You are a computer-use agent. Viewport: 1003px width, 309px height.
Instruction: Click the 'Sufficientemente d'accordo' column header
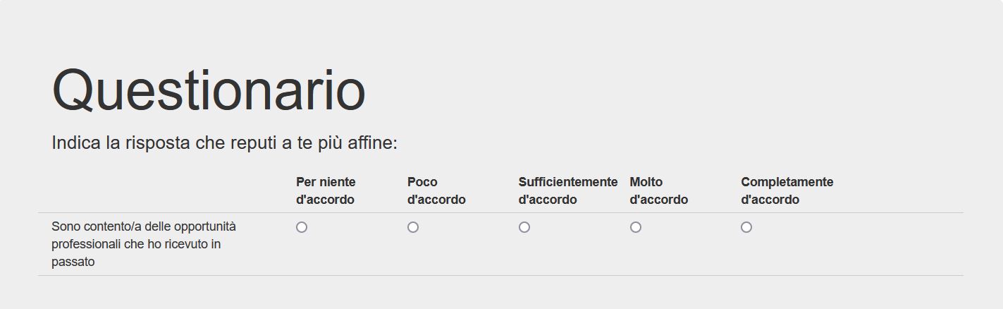[568, 190]
